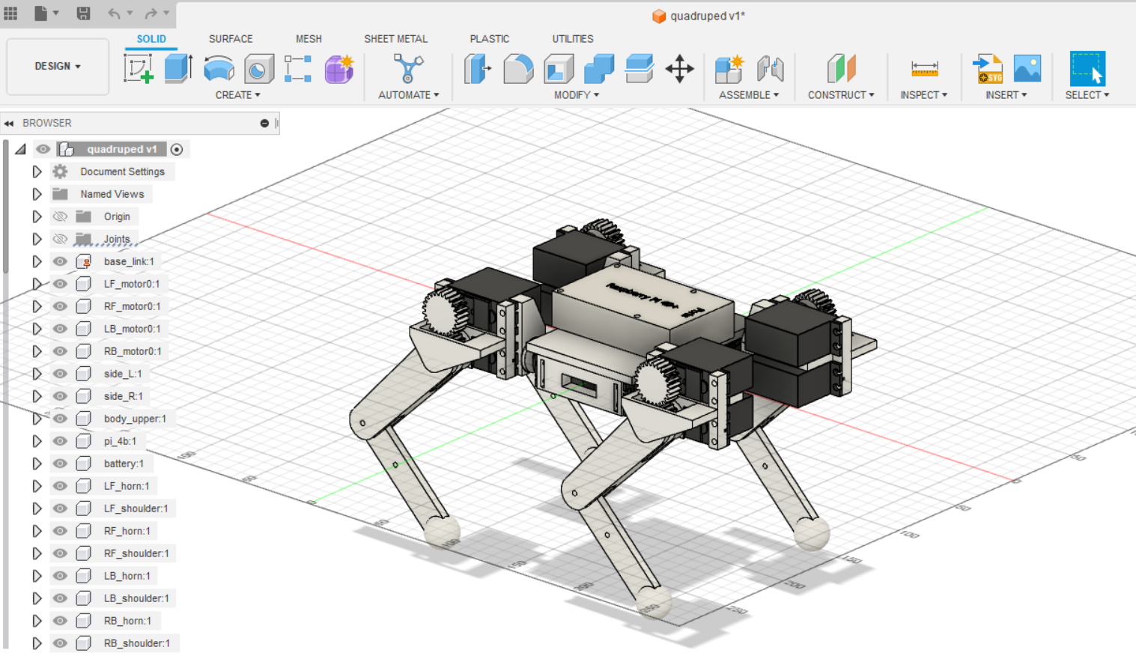Switch to the SURFACE tab
Viewport: 1136px width, 665px height.
(x=231, y=39)
